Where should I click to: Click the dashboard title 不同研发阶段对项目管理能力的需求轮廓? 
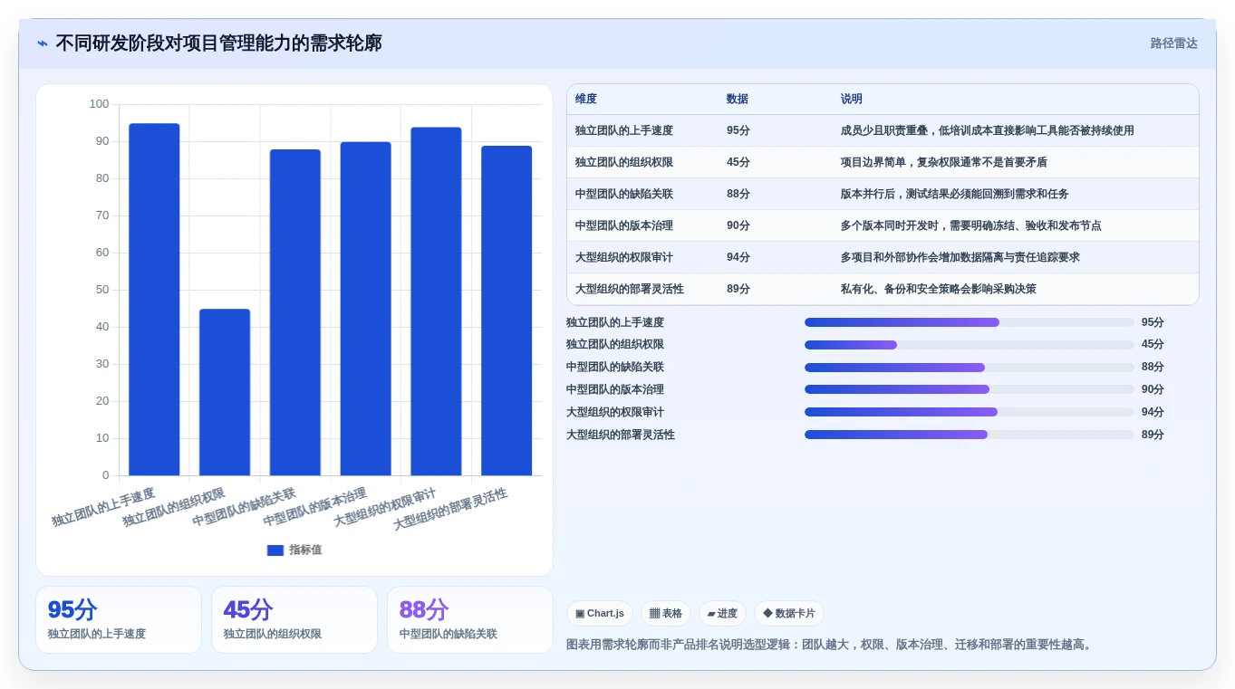click(218, 43)
